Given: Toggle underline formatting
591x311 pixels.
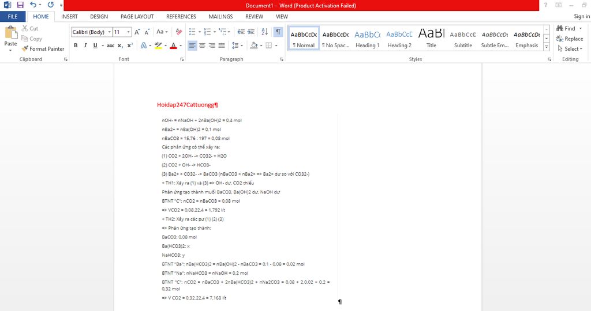Looking at the screenshot, I should click(x=95, y=45).
